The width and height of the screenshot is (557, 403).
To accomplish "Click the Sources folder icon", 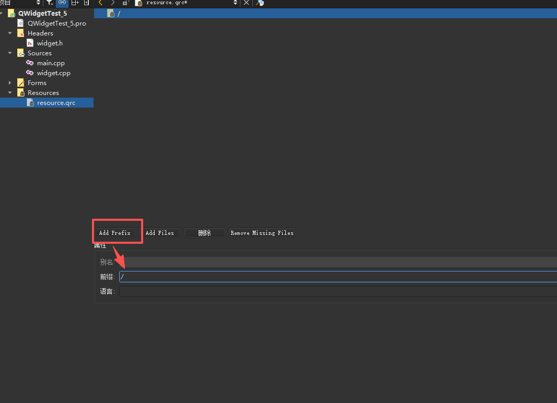I will click(20, 53).
